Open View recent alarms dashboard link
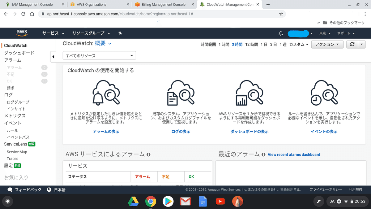371x209 pixels. (x=294, y=155)
